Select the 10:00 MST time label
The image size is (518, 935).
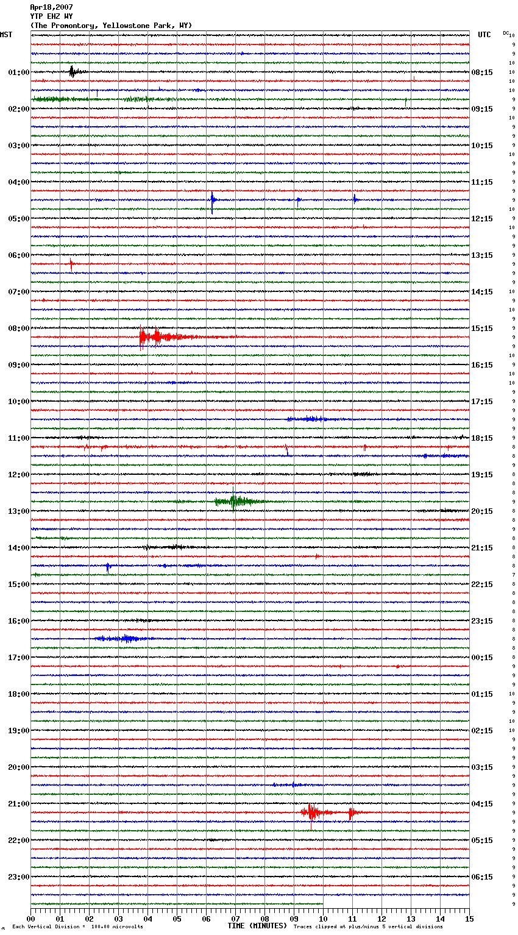(x=19, y=402)
